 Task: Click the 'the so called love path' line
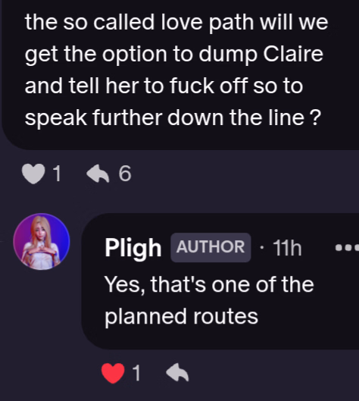pyautogui.click(x=139, y=23)
